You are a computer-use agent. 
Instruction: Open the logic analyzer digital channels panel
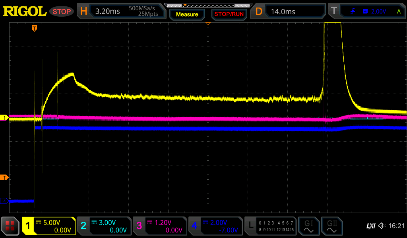coord(271,226)
